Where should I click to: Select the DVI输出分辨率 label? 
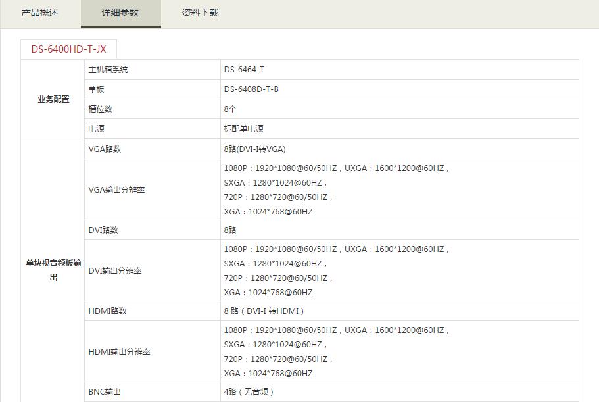pos(115,271)
